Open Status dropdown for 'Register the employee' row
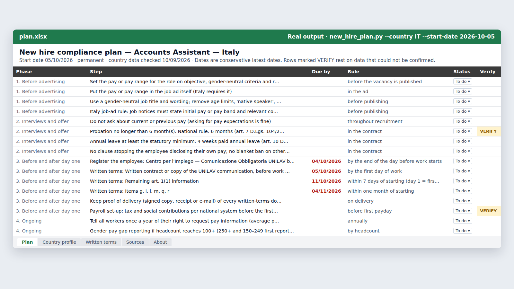This screenshot has width=514, height=289. click(463, 161)
